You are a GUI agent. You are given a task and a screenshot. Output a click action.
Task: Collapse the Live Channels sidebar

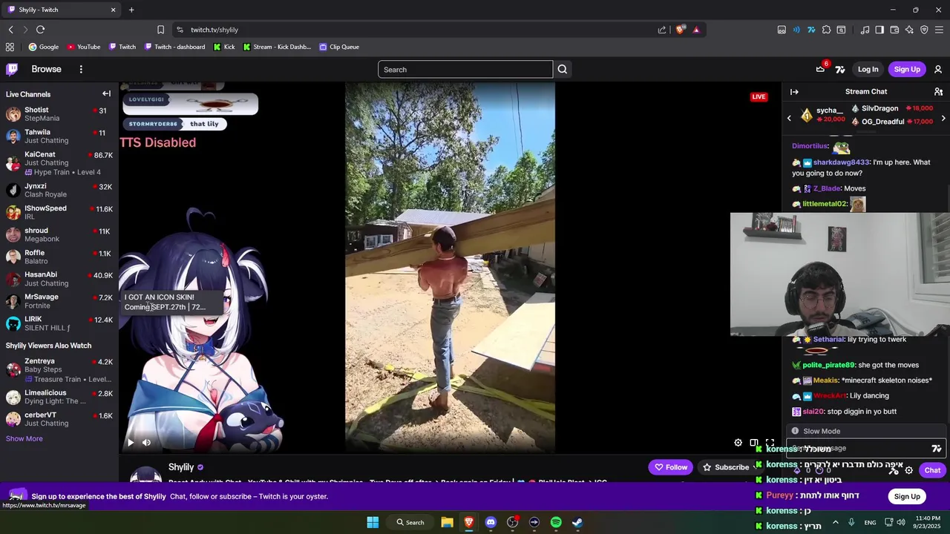point(106,94)
